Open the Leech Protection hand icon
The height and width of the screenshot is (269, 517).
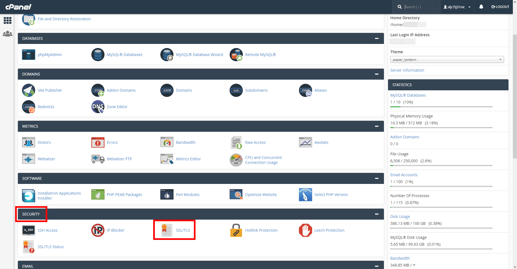click(306, 230)
